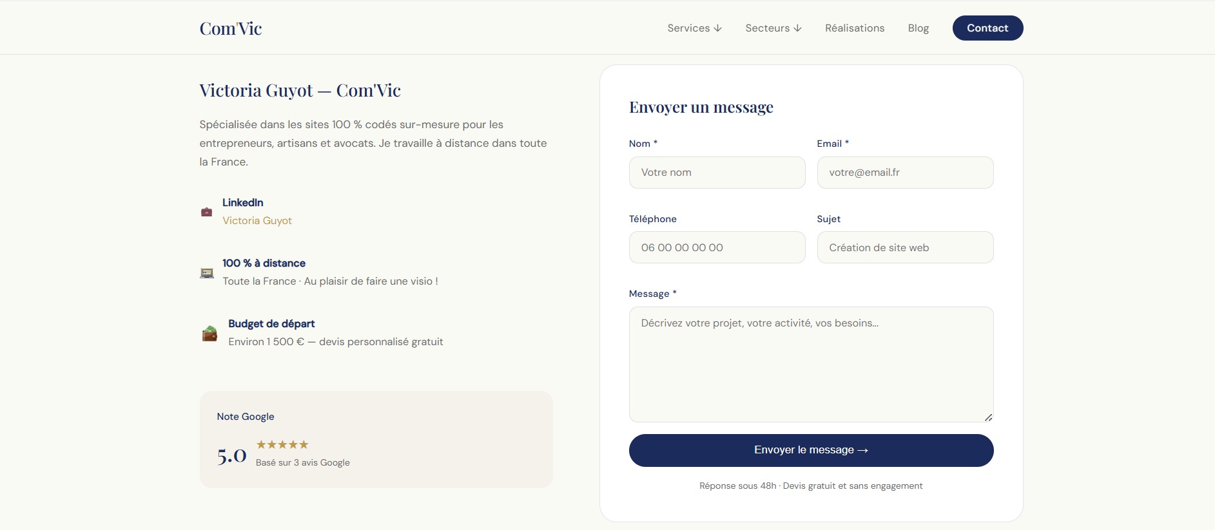Viewport: 1215px width, 530px height.
Task: Click 'Victoria Guyot — Com'Vic' heading
Action: pyautogui.click(x=300, y=90)
